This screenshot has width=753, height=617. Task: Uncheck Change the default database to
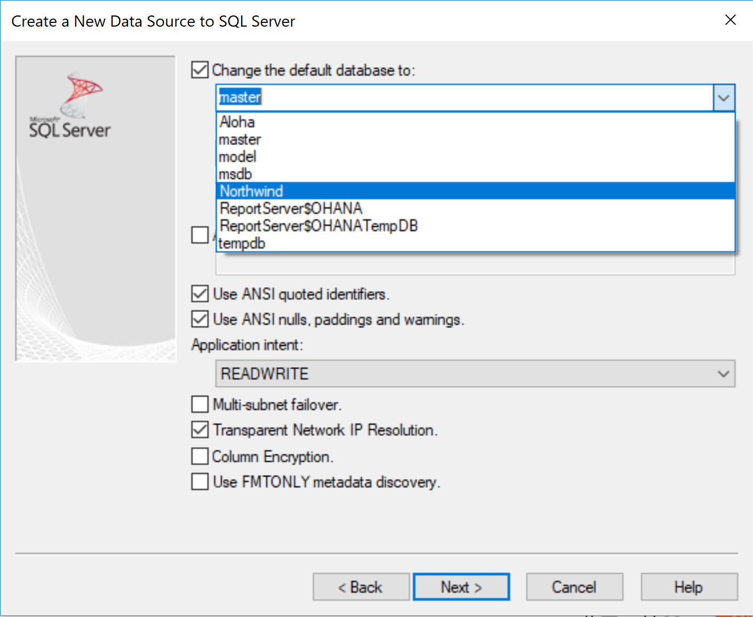click(199, 70)
